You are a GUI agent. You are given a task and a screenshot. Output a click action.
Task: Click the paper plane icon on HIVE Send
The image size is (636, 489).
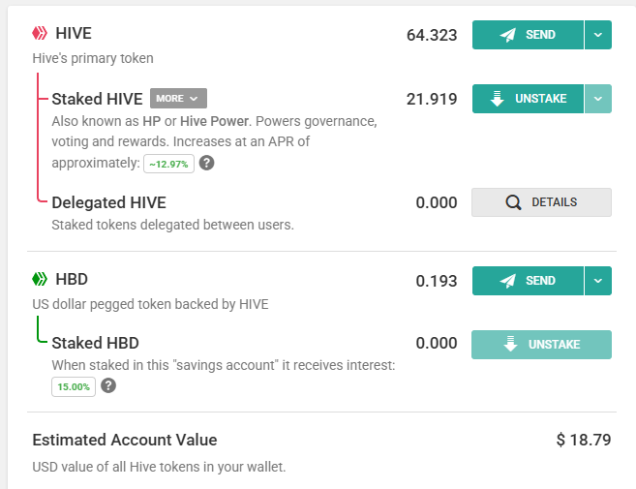click(508, 35)
